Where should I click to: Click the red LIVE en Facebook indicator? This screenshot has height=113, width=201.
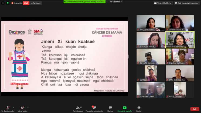(x=32, y=3)
